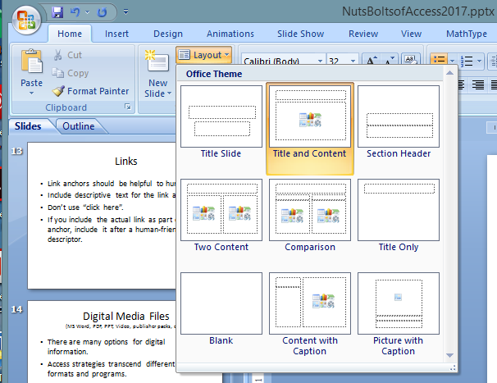Decrease font size with Shrink Font

coord(389,60)
